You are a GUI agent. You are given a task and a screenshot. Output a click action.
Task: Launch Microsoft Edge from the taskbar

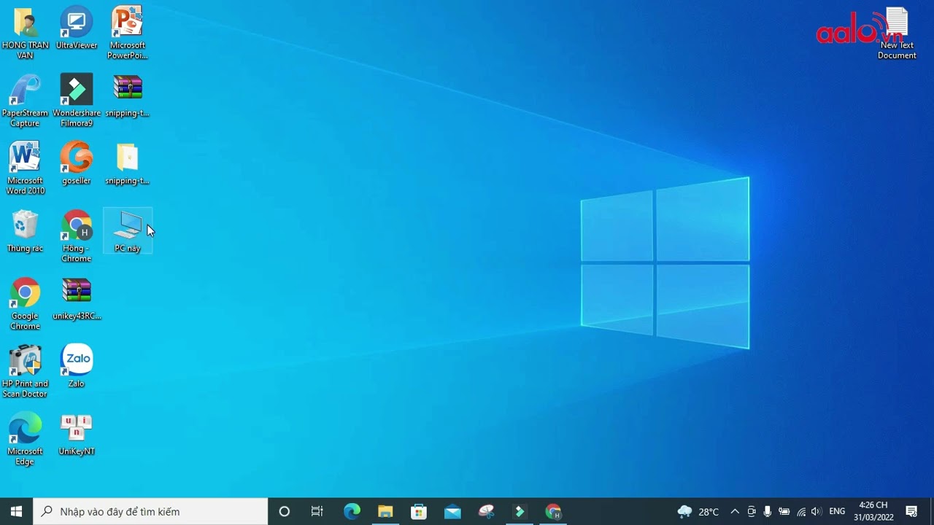(x=352, y=512)
